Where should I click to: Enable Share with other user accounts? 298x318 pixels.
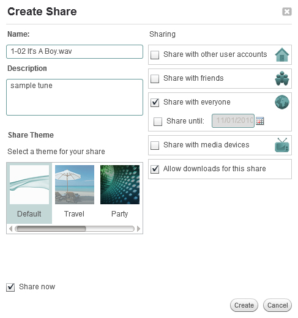155,55
